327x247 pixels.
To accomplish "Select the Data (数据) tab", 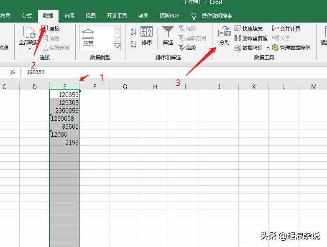I will tap(48, 16).
